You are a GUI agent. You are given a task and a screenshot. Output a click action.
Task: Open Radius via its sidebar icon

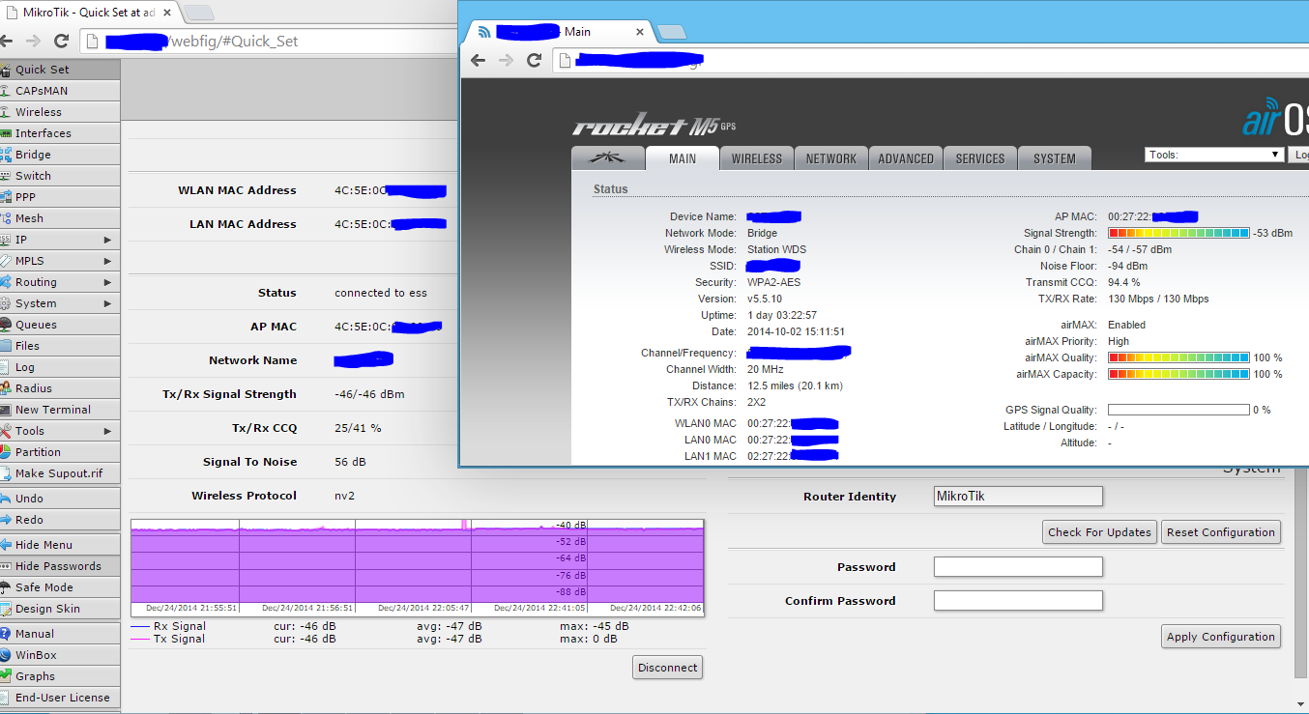tap(6, 388)
